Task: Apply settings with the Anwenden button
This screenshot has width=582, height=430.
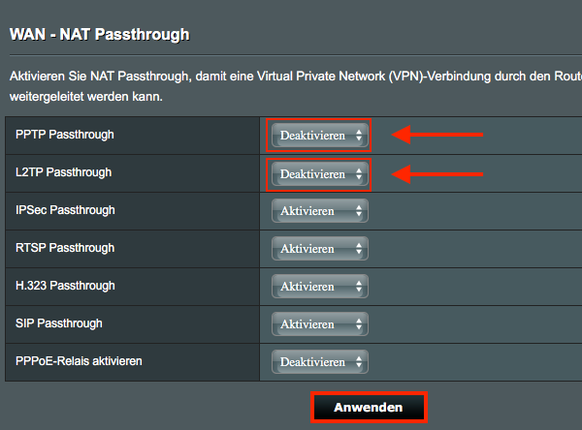Action: click(369, 408)
